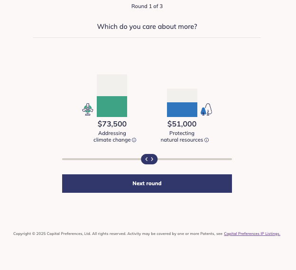The height and width of the screenshot is (270, 296).
Task: Click the green climate change bar
Action: (112, 107)
